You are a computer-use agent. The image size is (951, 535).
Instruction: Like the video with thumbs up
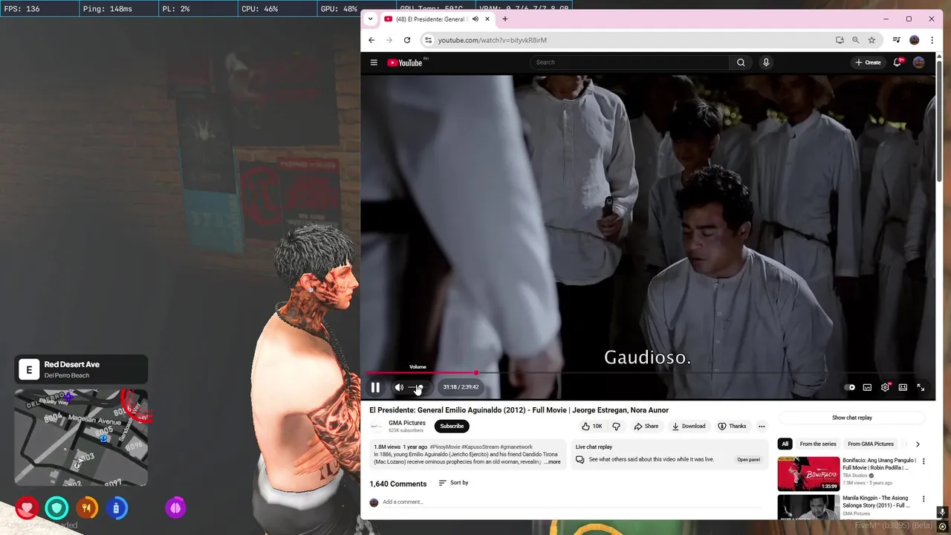[592, 426]
